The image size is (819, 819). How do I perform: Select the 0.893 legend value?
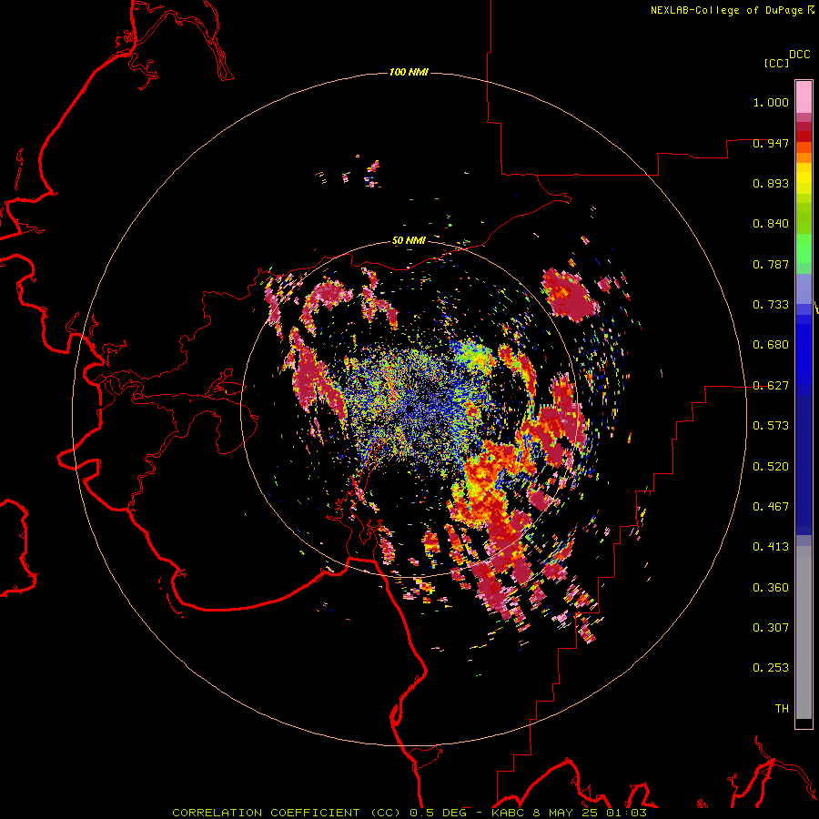coord(771,183)
